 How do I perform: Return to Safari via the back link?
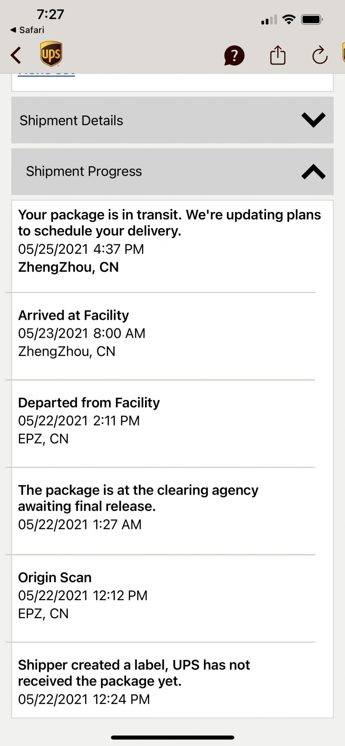click(x=27, y=30)
